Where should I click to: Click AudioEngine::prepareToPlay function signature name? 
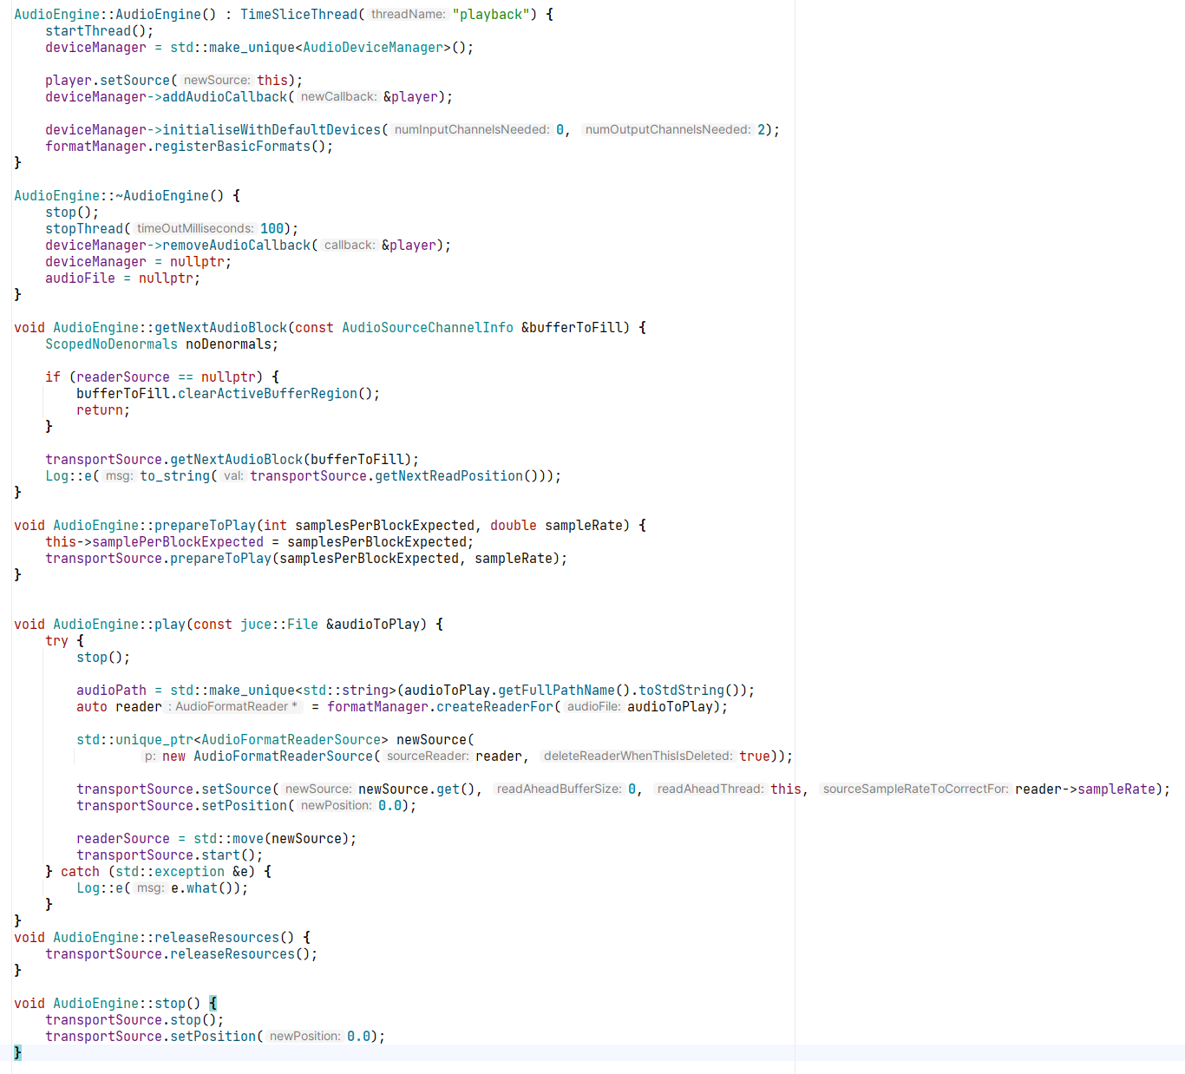tap(154, 526)
